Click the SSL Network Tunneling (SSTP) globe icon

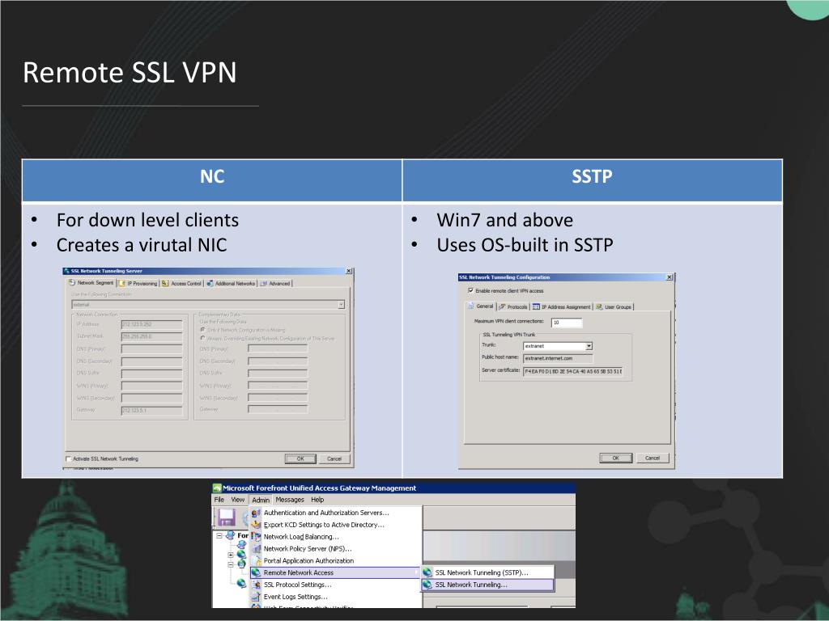click(427, 572)
